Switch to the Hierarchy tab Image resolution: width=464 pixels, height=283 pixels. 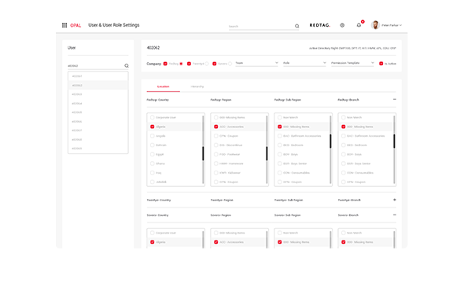pos(197,86)
